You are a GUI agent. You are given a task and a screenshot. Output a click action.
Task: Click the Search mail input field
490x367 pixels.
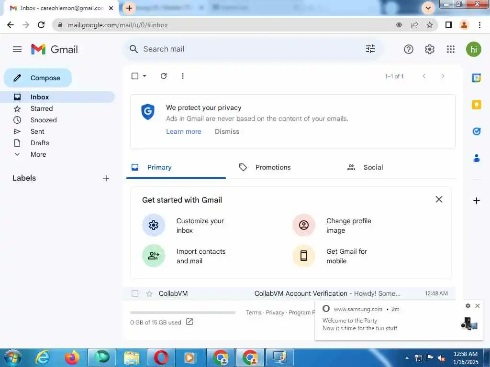pos(250,49)
